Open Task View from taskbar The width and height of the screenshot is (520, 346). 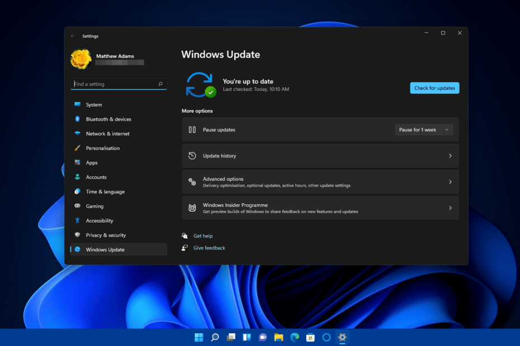231,338
